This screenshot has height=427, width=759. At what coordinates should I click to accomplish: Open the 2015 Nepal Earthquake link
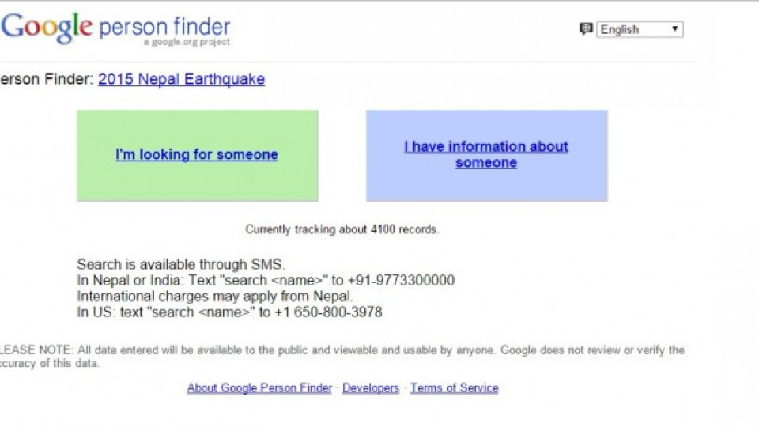pos(182,79)
